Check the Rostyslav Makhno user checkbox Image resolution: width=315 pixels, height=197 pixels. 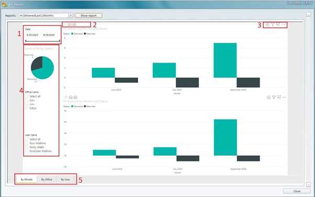click(27, 151)
